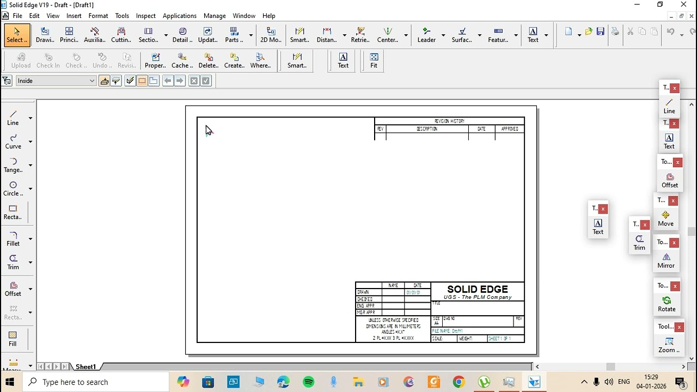Screen dimensions: 697x392
Task: Expand the Text tool dropdown arrow
Action: [x=546, y=35]
